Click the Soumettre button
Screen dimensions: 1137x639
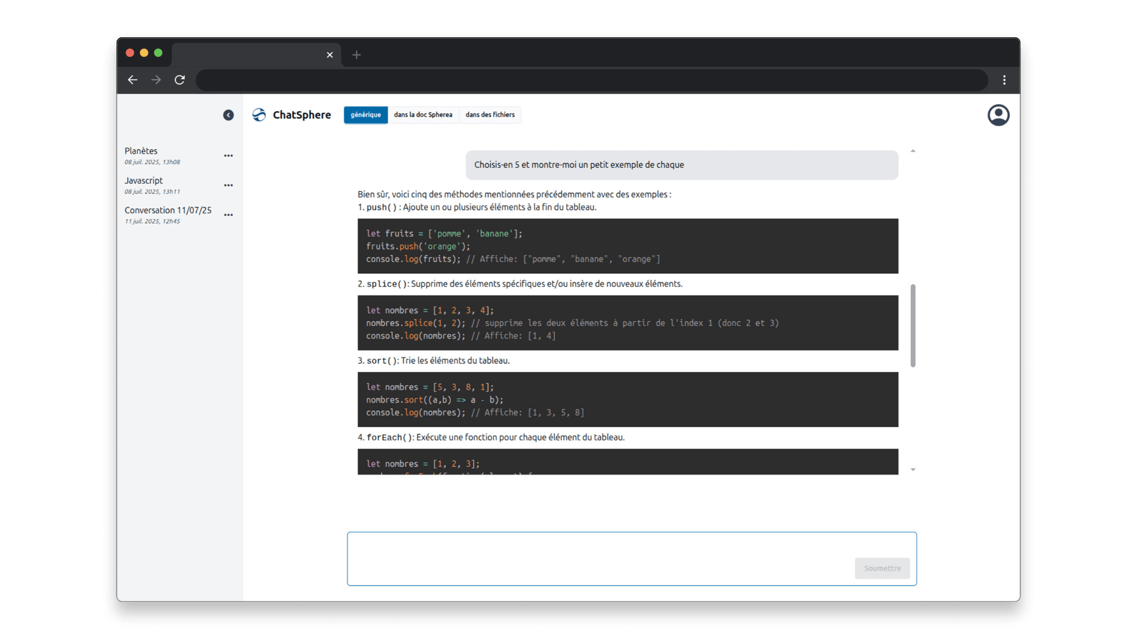[x=882, y=568]
